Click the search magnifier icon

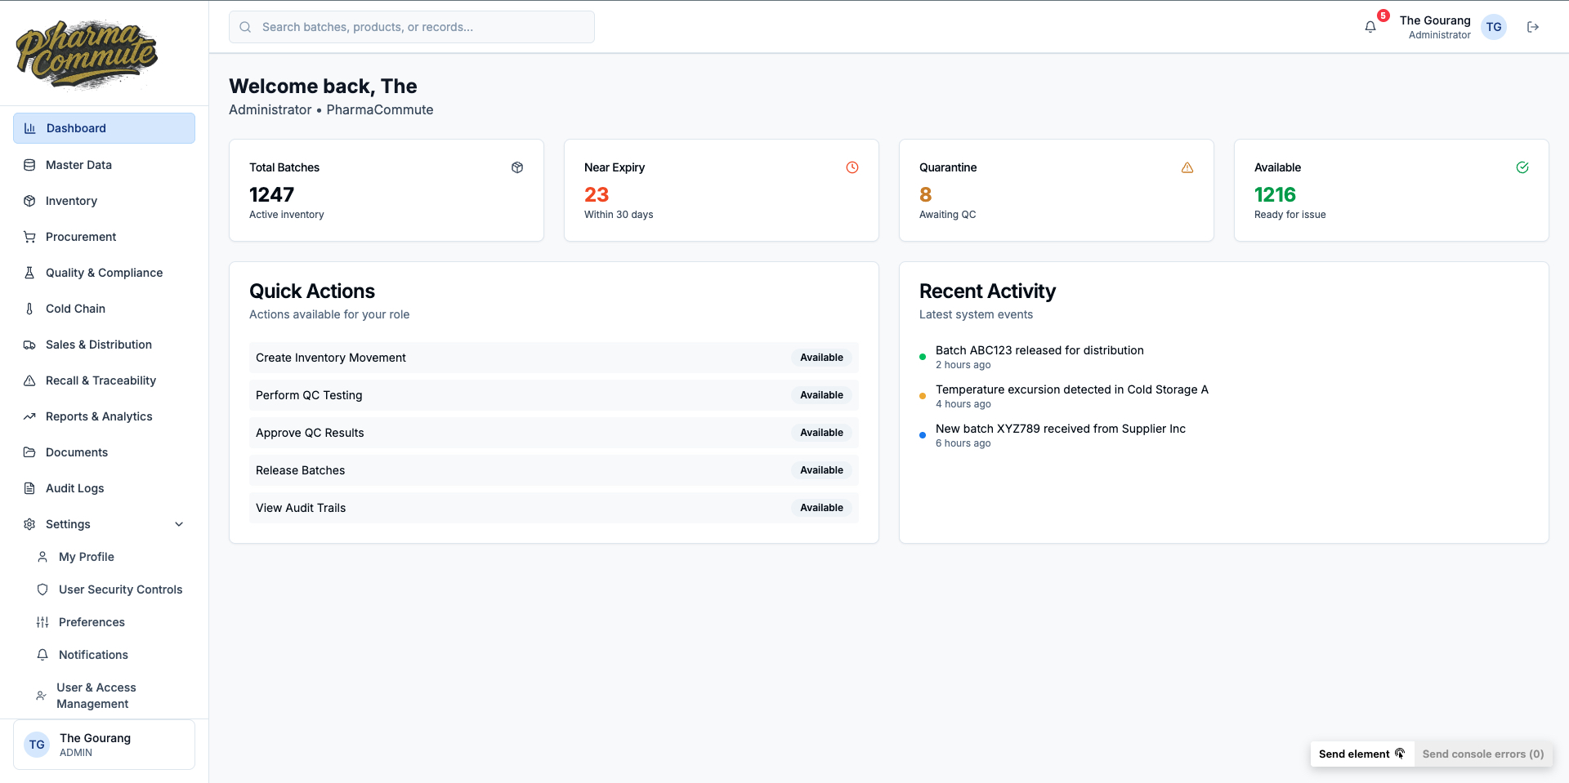(245, 27)
